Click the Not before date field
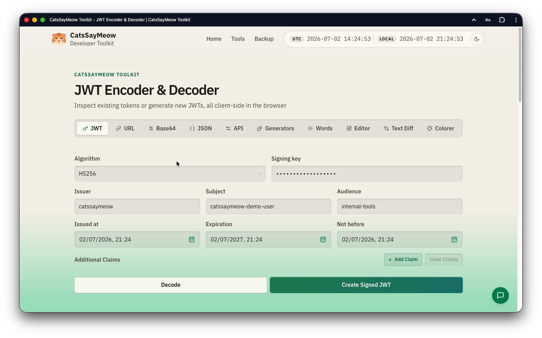The height and width of the screenshot is (338, 542). coord(400,239)
